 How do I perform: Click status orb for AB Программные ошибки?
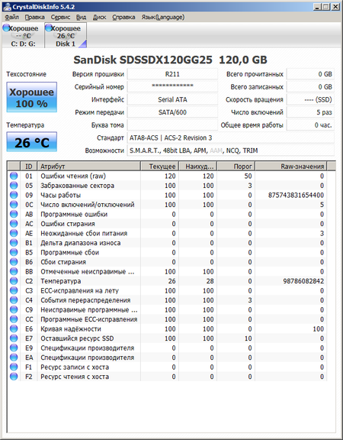point(14,214)
